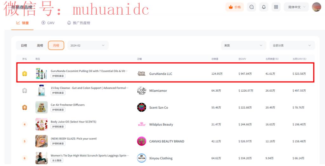
Task: Open the GuruNanda LLC shop name
Action: (161, 74)
